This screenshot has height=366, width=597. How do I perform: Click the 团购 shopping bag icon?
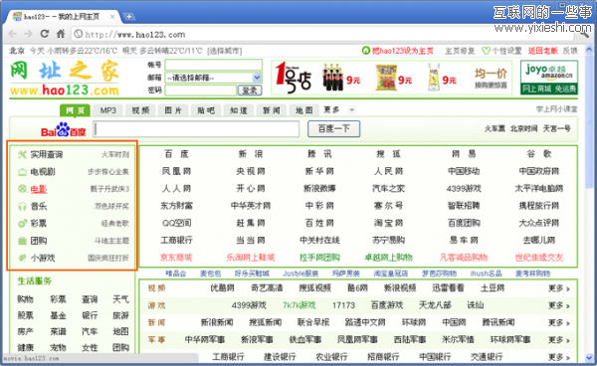click(22, 241)
